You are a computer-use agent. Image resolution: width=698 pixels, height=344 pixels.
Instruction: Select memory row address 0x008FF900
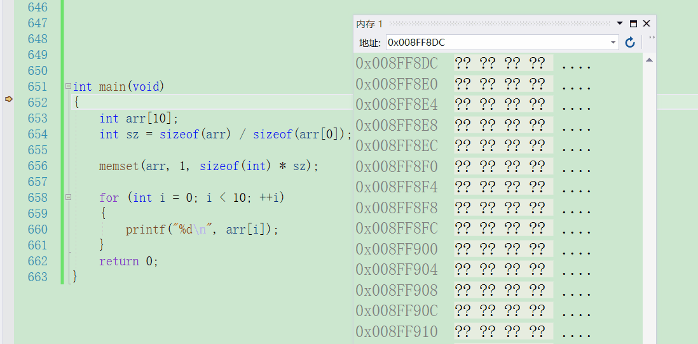point(397,249)
